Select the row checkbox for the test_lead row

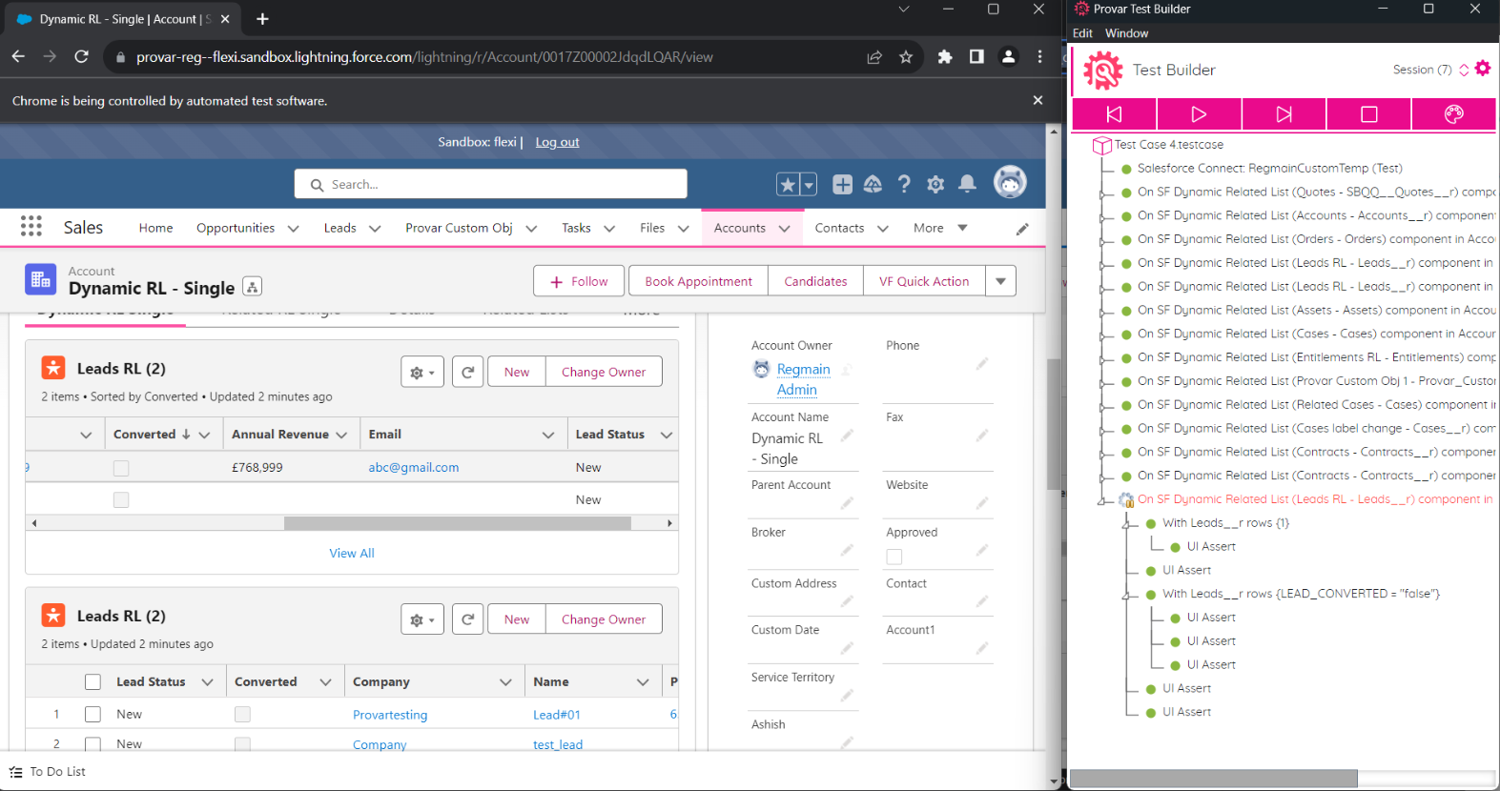tap(92, 744)
